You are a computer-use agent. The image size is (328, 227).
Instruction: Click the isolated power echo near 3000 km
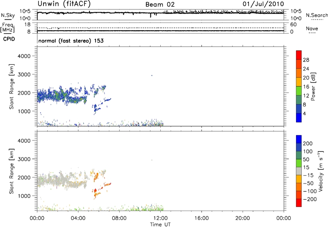(x=152, y=75)
